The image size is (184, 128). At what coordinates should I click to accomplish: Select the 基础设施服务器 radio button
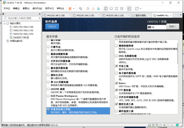point(48,54)
